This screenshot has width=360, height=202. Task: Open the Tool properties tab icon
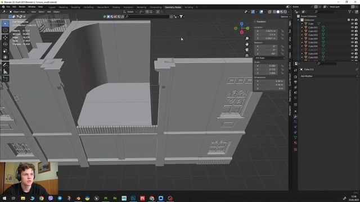(295, 70)
